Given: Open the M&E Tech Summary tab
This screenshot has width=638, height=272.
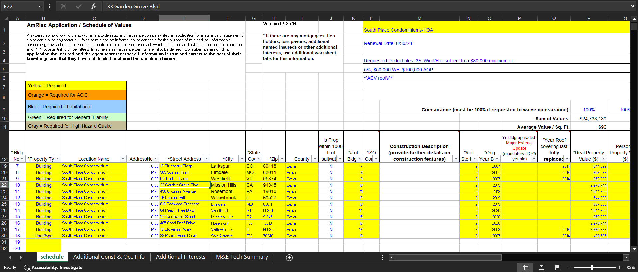Looking at the screenshot, I should [242, 257].
